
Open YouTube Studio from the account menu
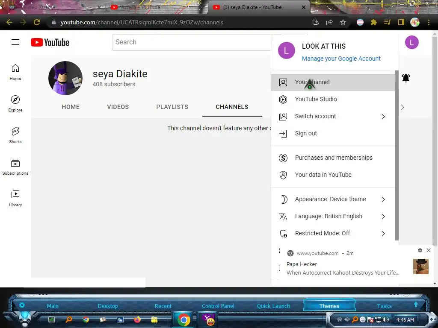click(333, 99)
